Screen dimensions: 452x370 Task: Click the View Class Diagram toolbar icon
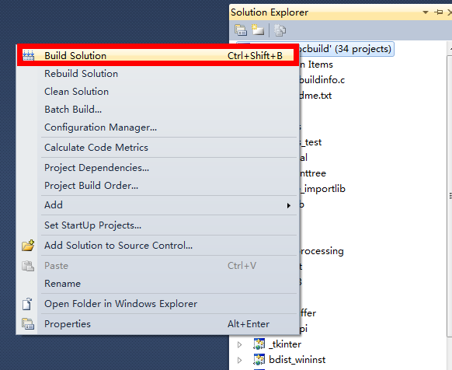coord(280,30)
